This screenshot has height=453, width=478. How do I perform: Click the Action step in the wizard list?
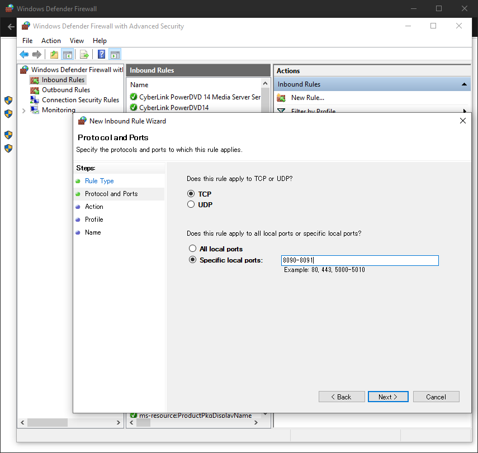point(94,207)
